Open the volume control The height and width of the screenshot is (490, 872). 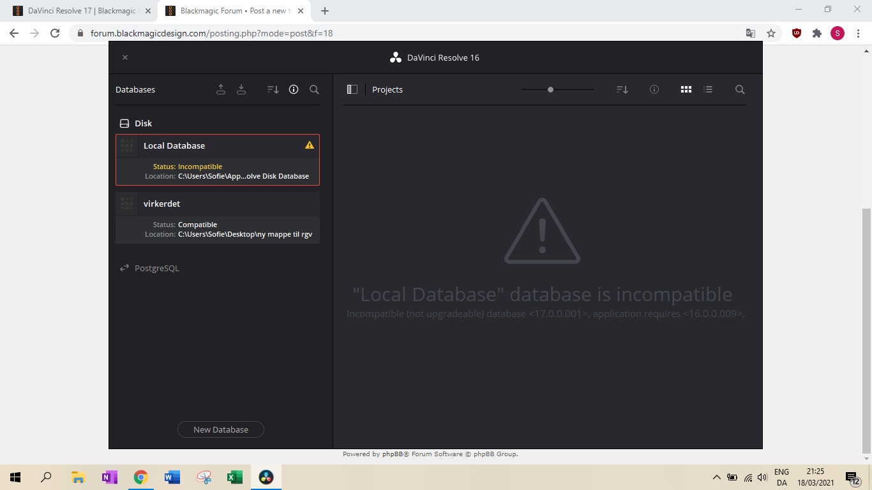click(762, 477)
